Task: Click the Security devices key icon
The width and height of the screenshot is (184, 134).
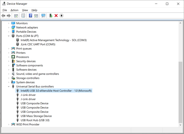Action: [x=14, y=61]
